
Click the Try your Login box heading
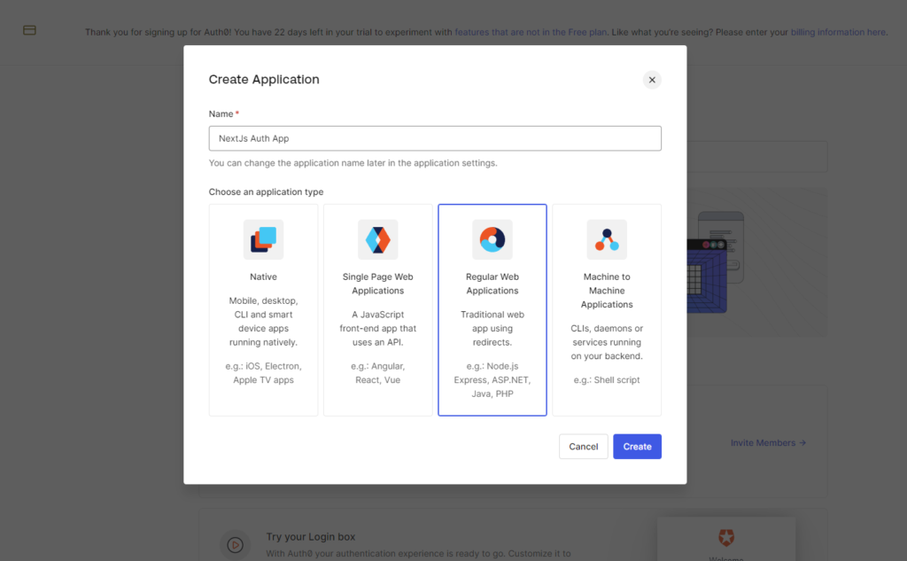point(311,537)
